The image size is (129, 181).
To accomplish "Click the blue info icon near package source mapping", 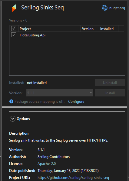I will (11, 102).
